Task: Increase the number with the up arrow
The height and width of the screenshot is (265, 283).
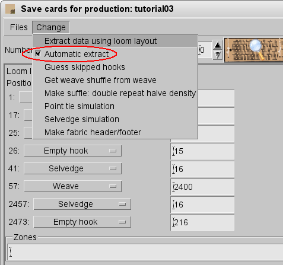Action: click(x=218, y=45)
